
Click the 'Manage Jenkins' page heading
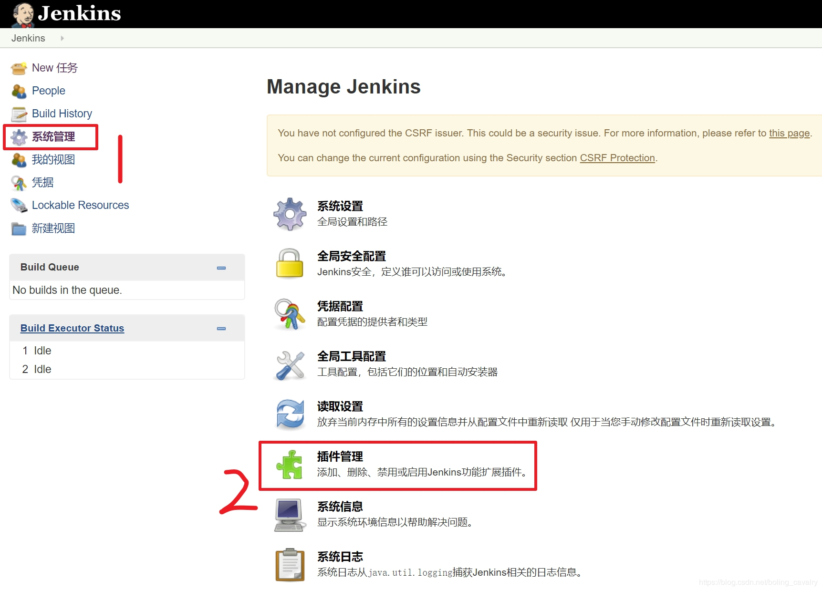click(343, 87)
